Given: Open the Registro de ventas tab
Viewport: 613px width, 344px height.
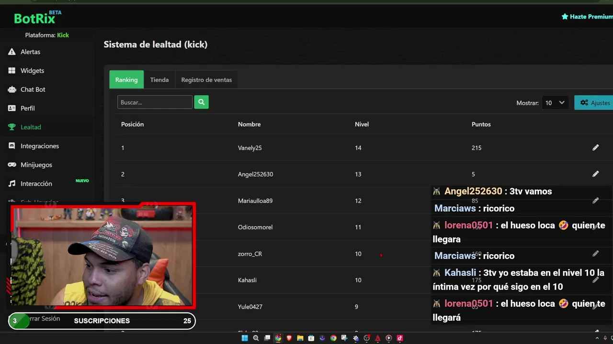Looking at the screenshot, I should pyautogui.click(x=206, y=80).
